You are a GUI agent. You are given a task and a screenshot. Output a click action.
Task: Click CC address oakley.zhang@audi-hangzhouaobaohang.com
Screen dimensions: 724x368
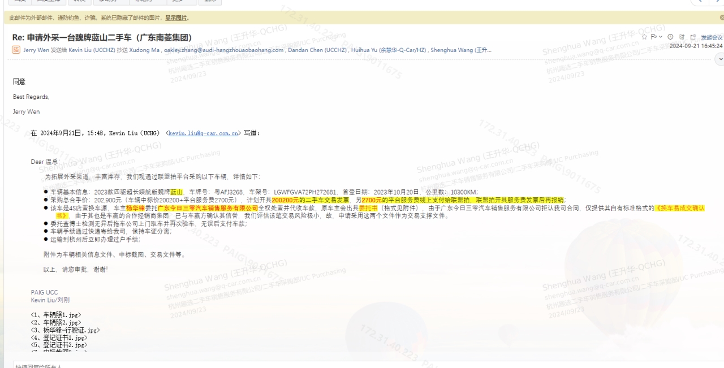223,50
